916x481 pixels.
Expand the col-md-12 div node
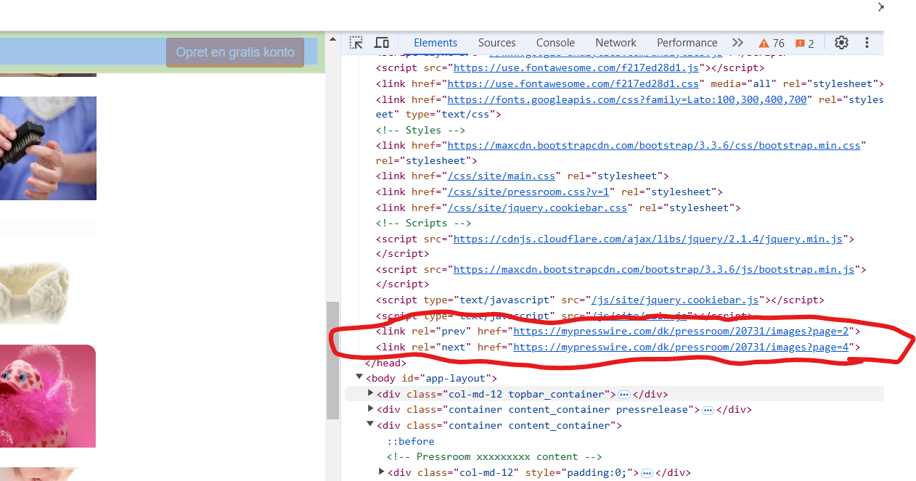click(382, 472)
